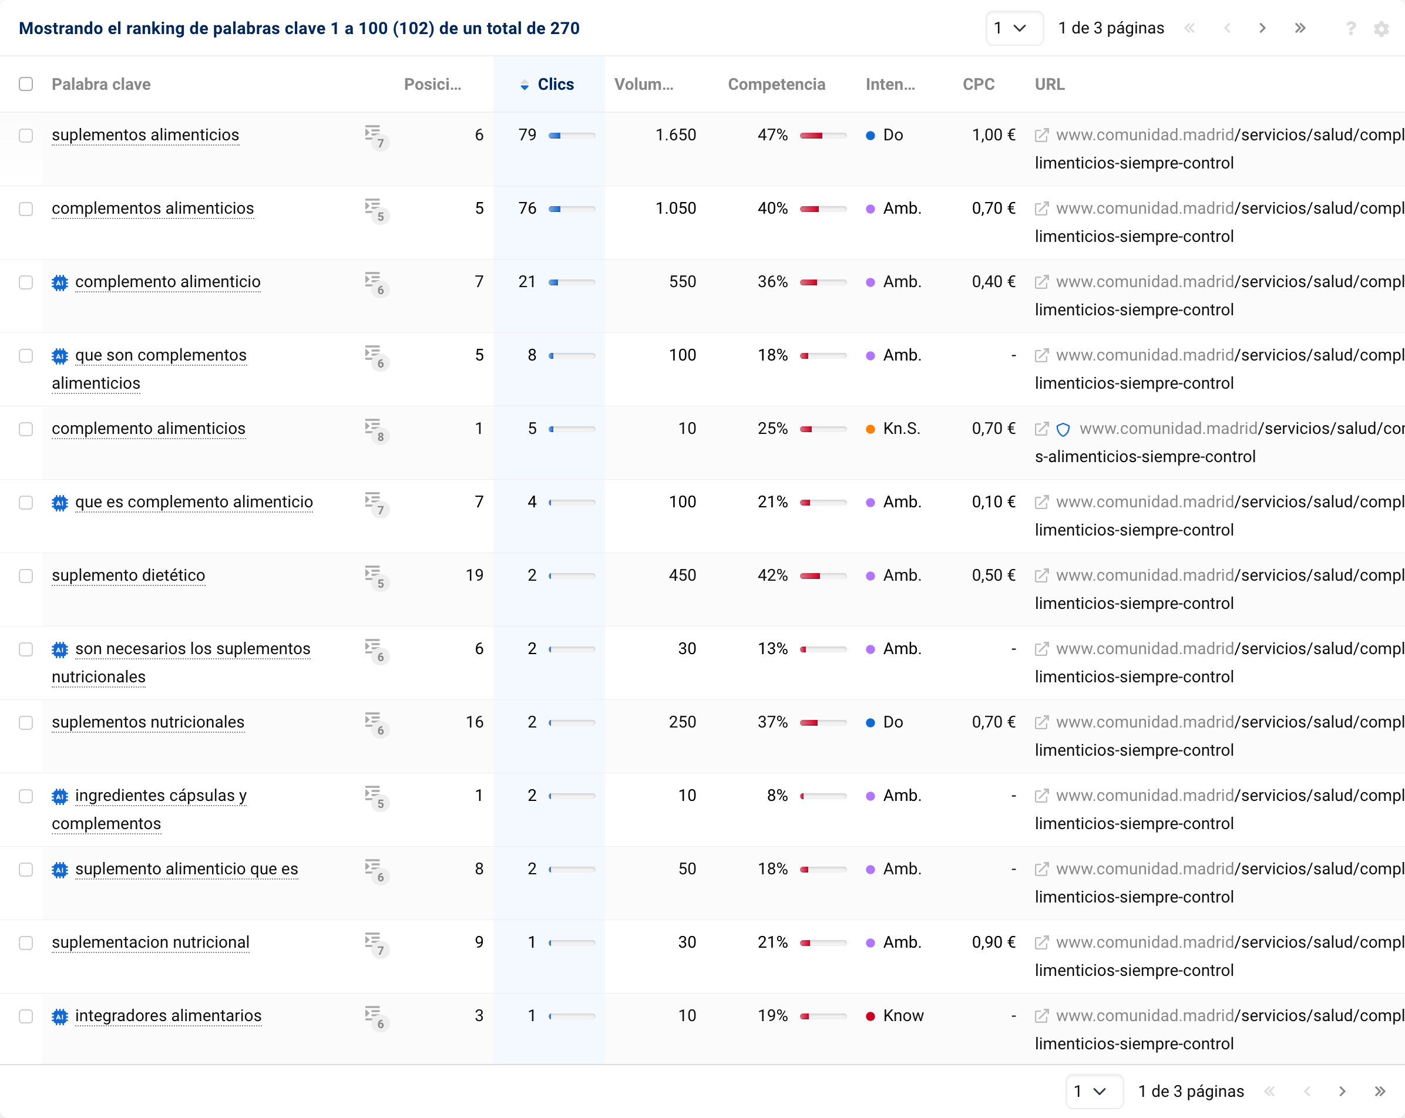
Task: Click AI badge next to complemento alimenticio
Action: coord(60,282)
